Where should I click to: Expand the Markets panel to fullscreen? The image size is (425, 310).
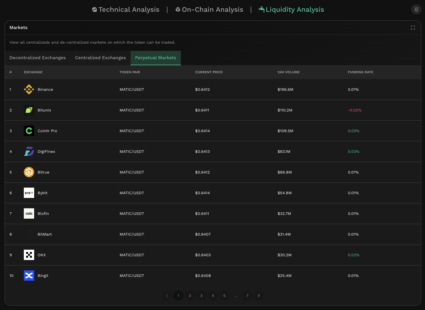pyautogui.click(x=413, y=28)
